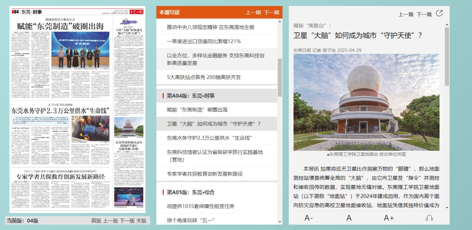Viewport: 472px width, 230px height.
Task: Open article 东莞水务守护2.3万公里供水“生命线”
Action: click(210, 138)
